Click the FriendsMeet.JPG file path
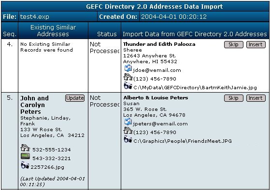270x190 pixels. click(183, 141)
